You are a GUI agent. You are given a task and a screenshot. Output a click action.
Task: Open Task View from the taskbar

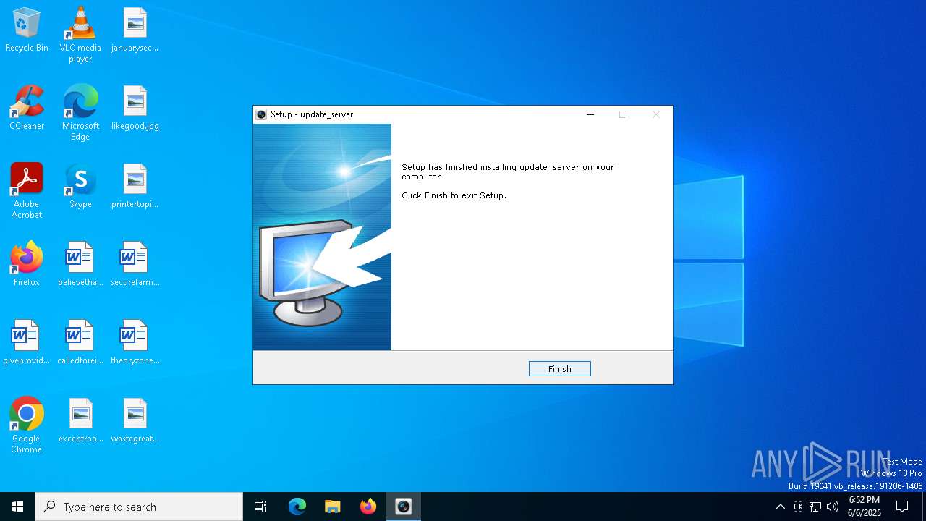point(260,507)
